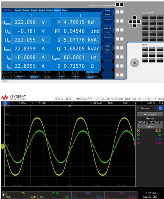164x199 pixels.
Task: Click the back/up arrow softkey button
Action: [x=4, y=195]
